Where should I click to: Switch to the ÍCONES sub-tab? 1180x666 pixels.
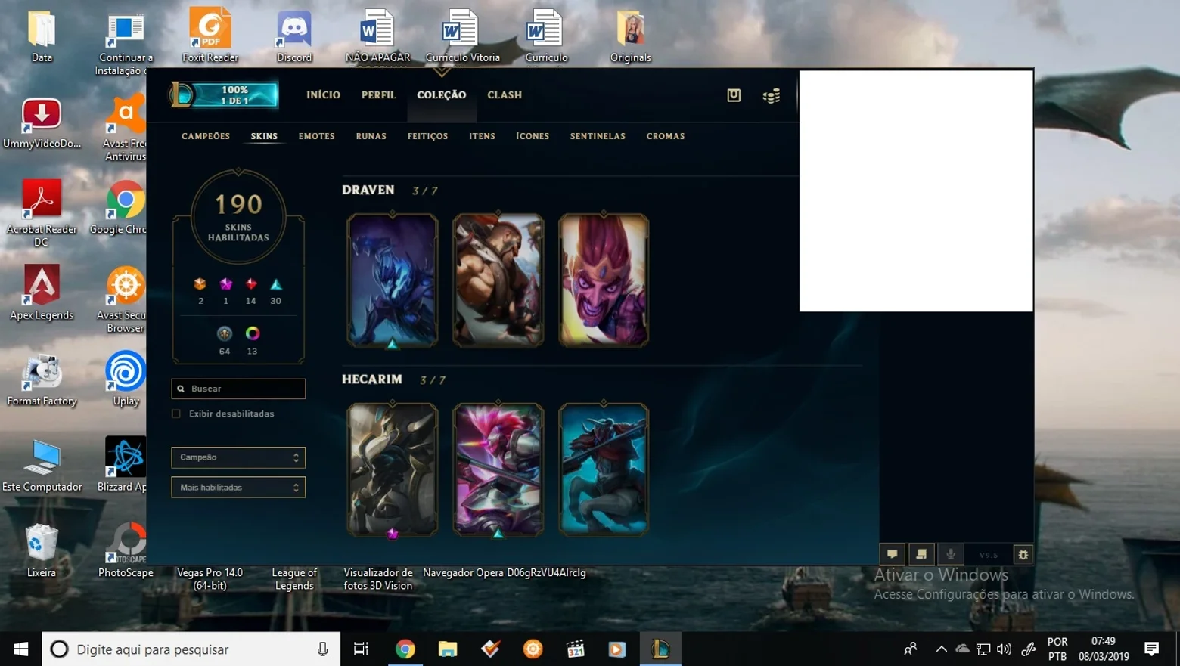533,136
